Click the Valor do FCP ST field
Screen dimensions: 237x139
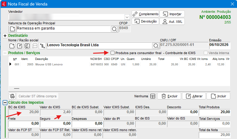click(x=24, y=135)
